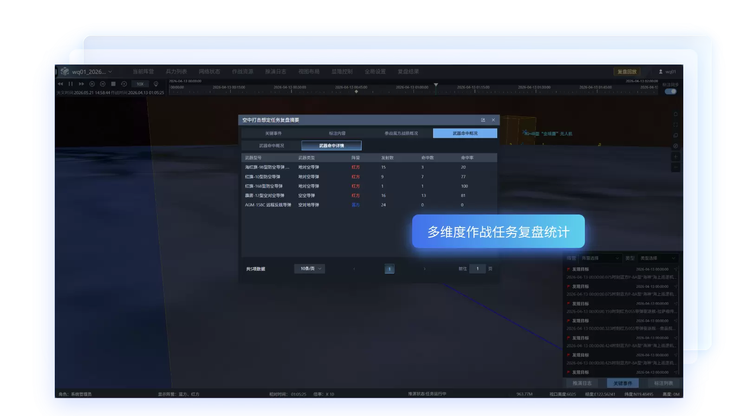Open the 视图布局 menu
The image size is (739, 416).
pos(309,71)
